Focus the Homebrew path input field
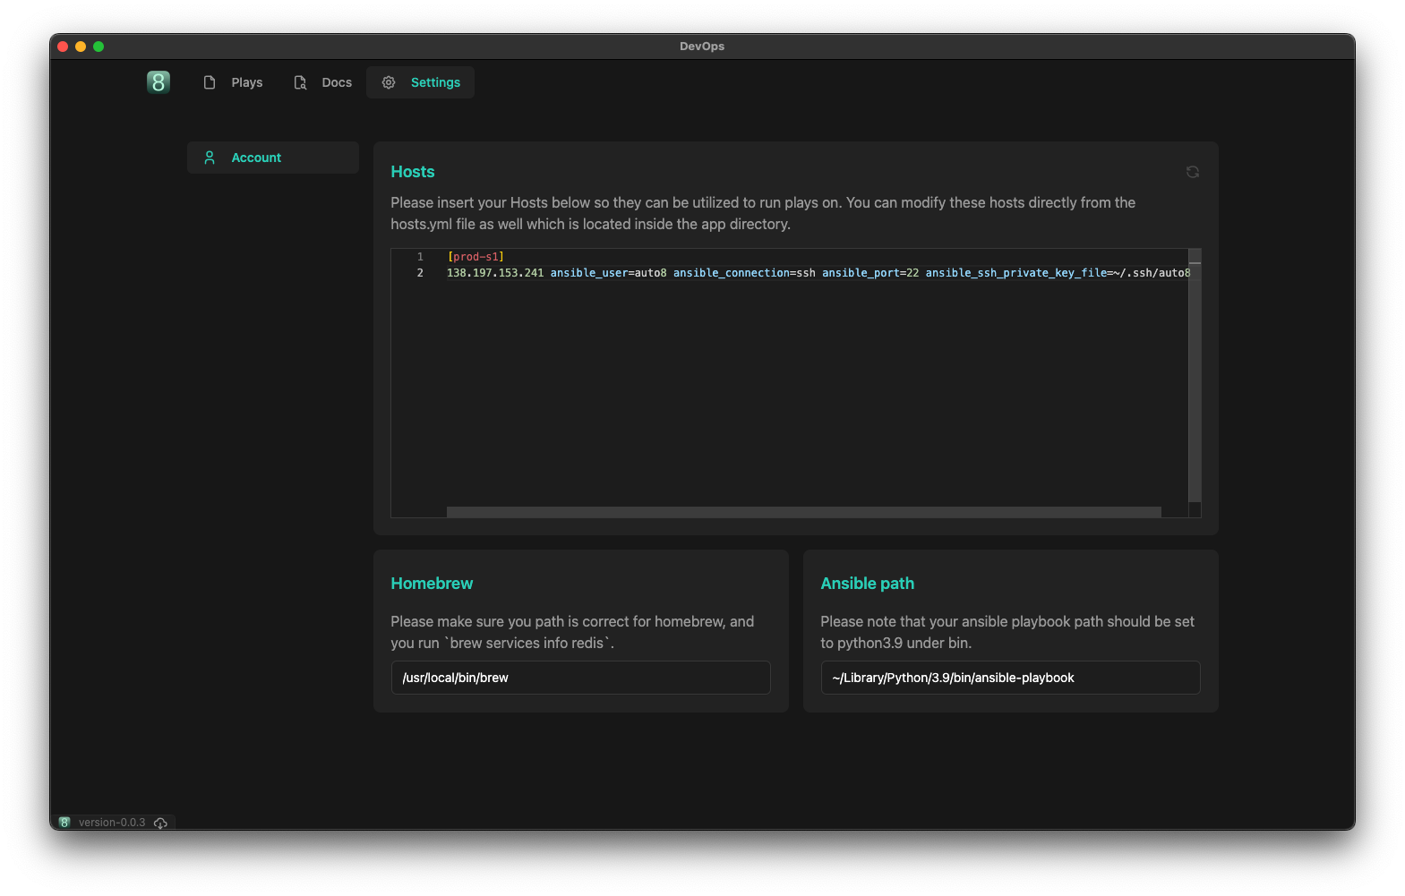Image resolution: width=1405 pixels, height=896 pixels. click(x=581, y=678)
